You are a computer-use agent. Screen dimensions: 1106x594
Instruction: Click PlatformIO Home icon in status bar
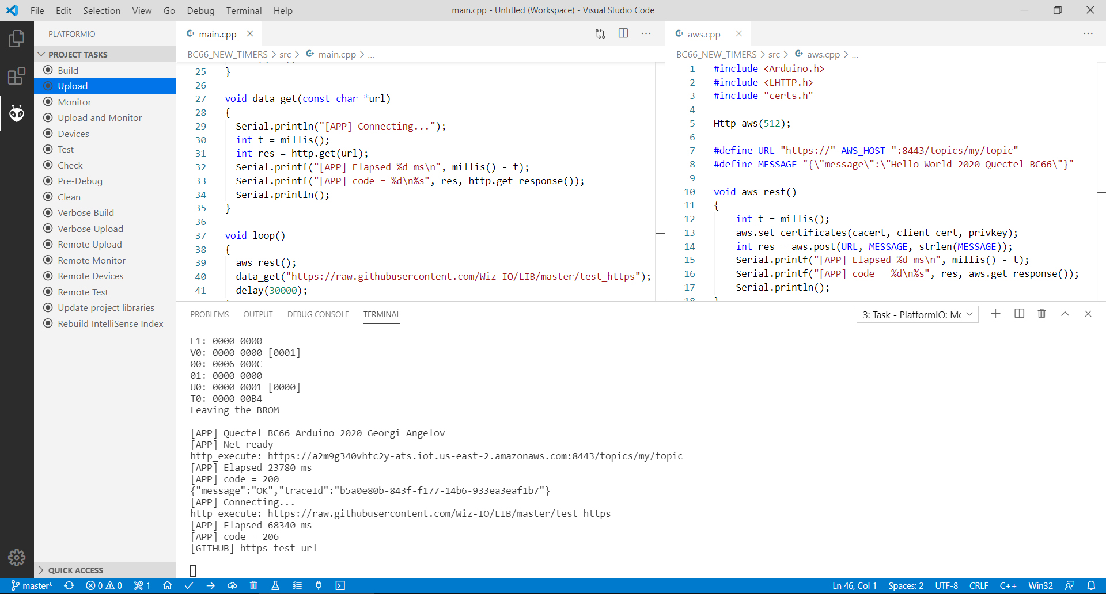point(168,585)
